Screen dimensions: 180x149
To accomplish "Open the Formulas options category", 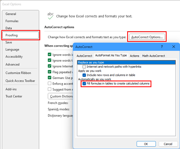I will (x=20, y=21).
